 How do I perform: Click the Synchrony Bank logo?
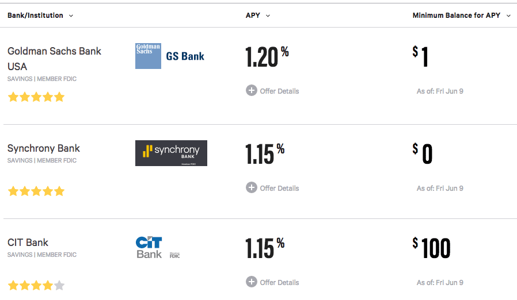coord(171,153)
